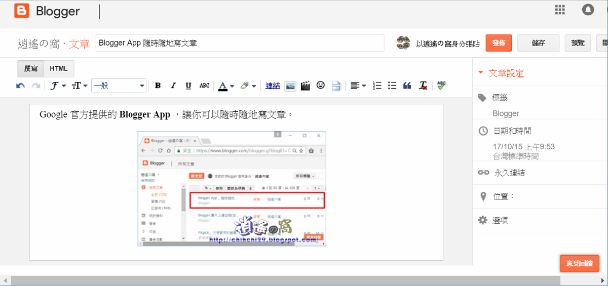This screenshot has height=286, width=608.
Task: Select the embedded screenshot image in post
Action: [x=232, y=189]
